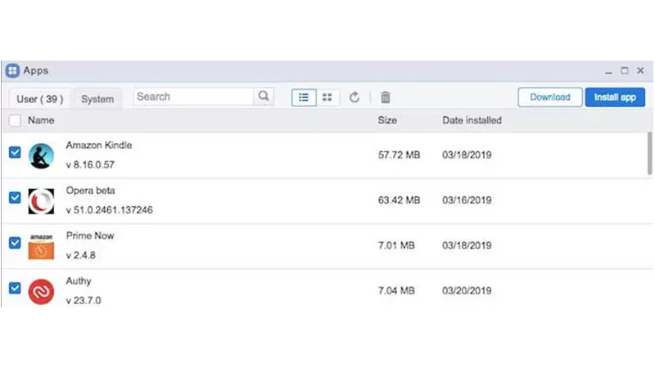
Task: Click the 7.01 MB size value
Action: 396,245
